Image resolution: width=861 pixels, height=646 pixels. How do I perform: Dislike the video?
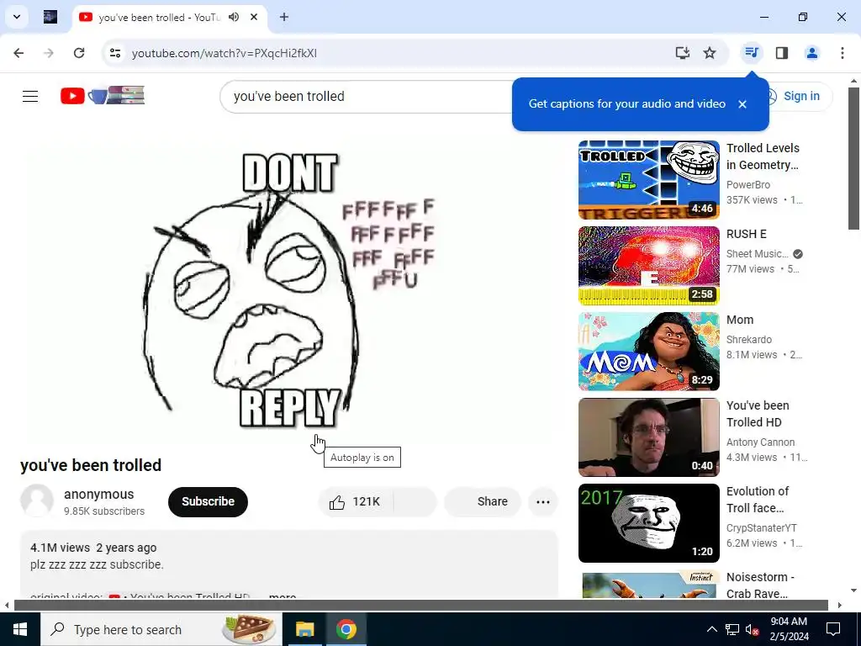coord(415,502)
